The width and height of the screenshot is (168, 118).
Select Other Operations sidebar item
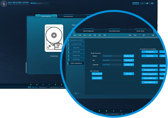coord(76,63)
